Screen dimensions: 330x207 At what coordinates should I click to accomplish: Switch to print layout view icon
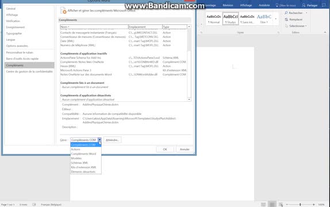tap(272, 205)
